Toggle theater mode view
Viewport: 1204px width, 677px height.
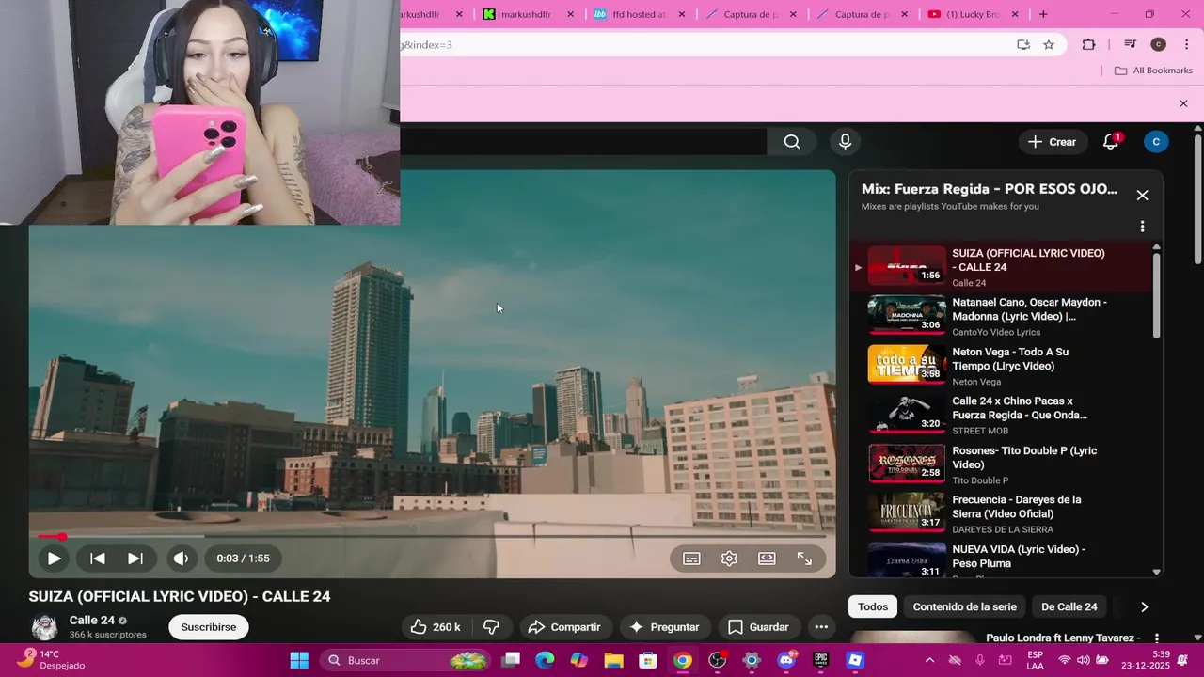(767, 559)
